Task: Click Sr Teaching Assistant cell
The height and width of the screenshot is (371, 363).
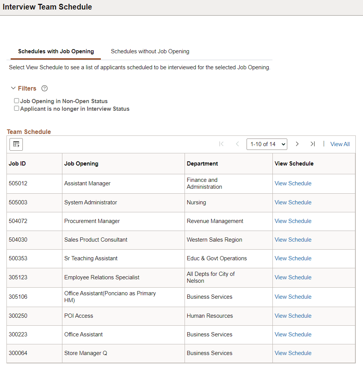Action: click(123, 259)
